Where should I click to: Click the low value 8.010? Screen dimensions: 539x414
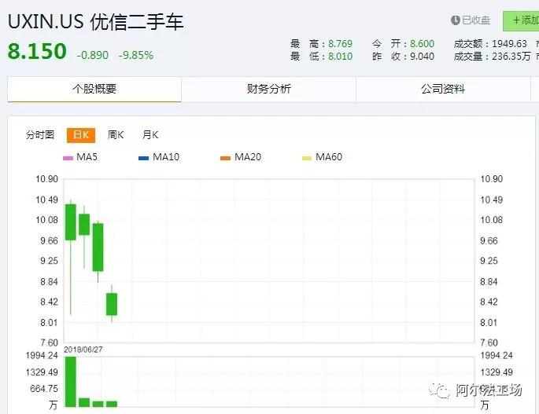tap(340, 56)
